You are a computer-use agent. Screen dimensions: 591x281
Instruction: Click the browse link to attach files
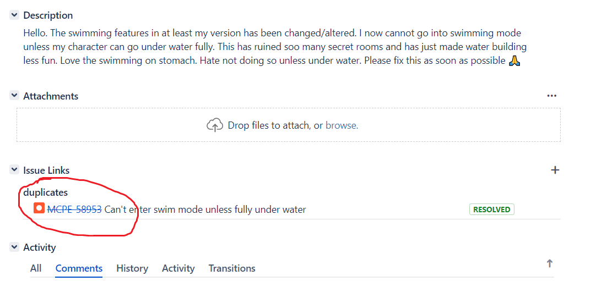[x=341, y=125]
